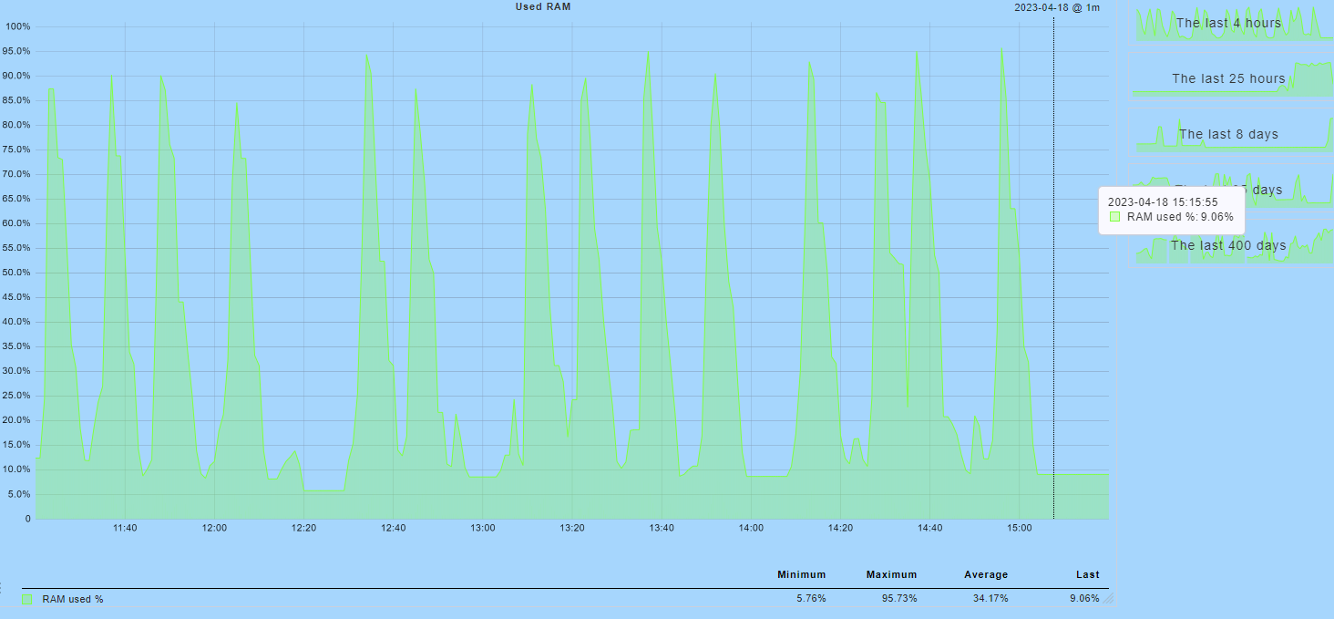The height and width of the screenshot is (619, 1334).
Task: Switch to the last 25 hours view
Action: pyautogui.click(x=1227, y=78)
